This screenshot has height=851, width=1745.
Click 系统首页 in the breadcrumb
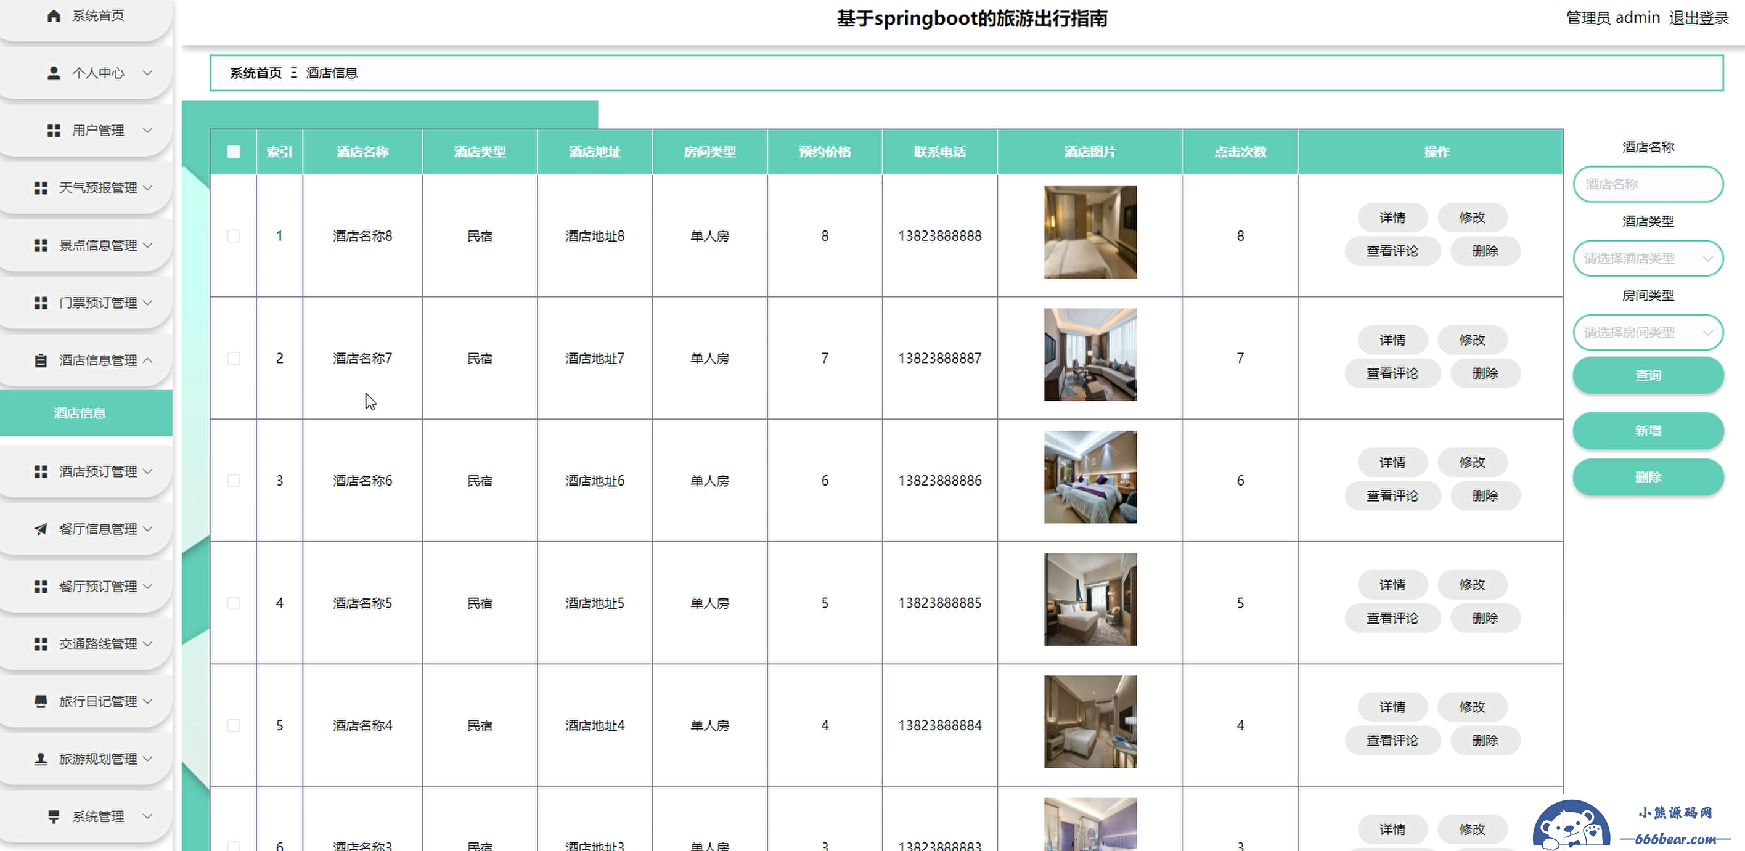256,73
